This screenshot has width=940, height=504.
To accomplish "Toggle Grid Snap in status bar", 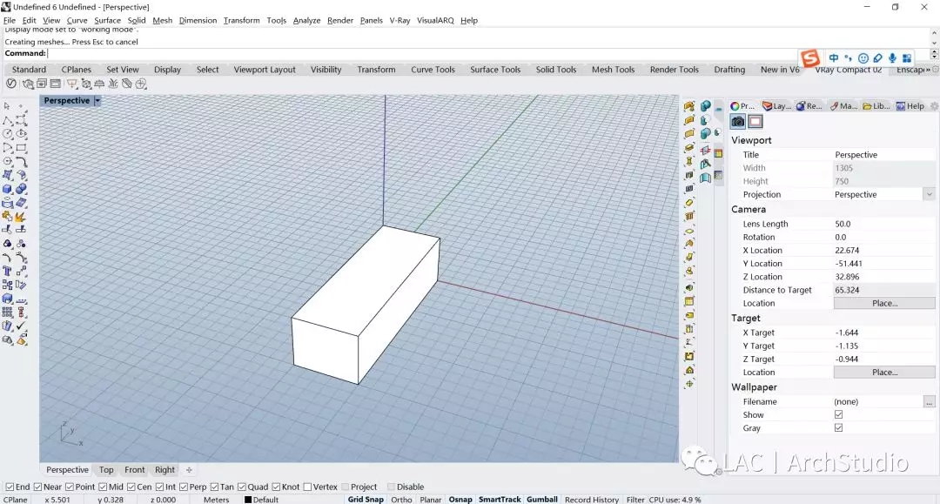I will (x=365, y=499).
